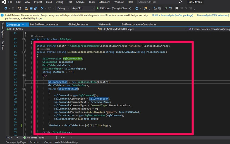
Task: Collapse the DBHelper class outline at line 12
Action: pyautogui.click(x=23, y=39)
